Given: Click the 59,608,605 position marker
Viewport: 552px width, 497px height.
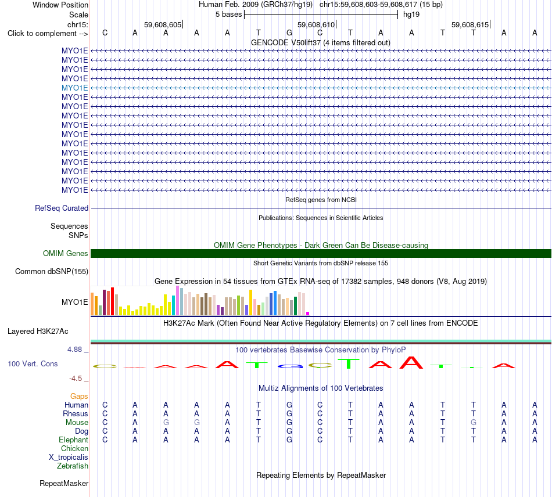Looking at the screenshot, I should click(163, 24).
